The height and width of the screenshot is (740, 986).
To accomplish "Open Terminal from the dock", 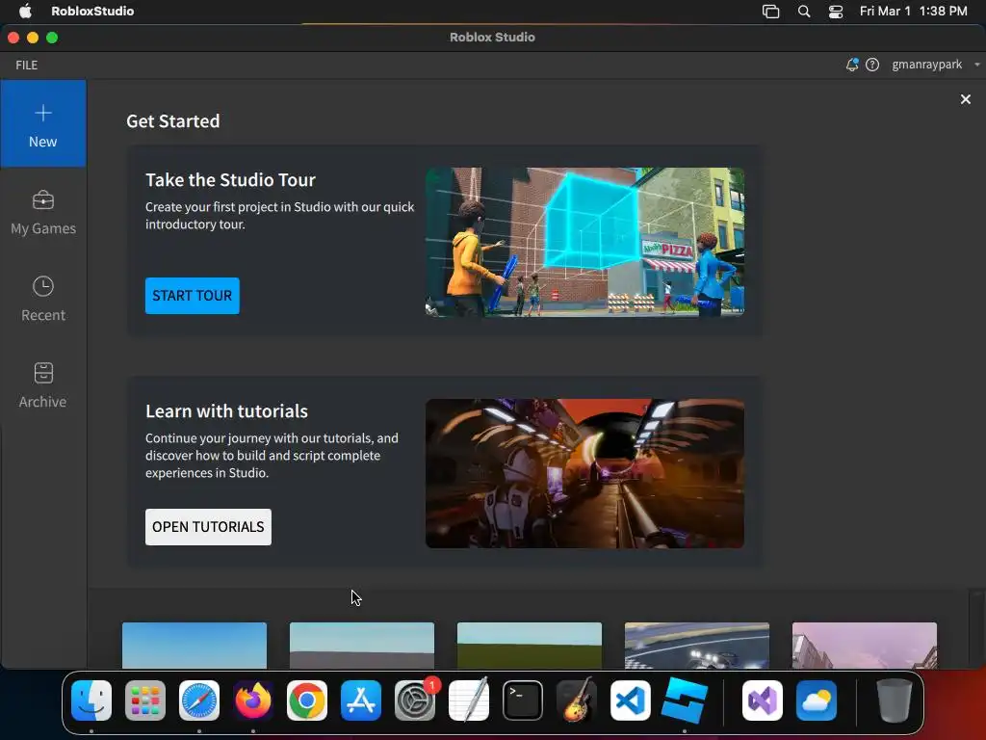I will (x=523, y=700).
